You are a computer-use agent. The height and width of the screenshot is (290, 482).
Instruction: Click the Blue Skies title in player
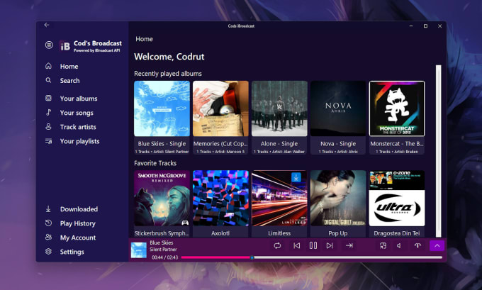tap(162, 242)
